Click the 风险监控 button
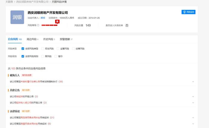 click(x=188, y=12)
